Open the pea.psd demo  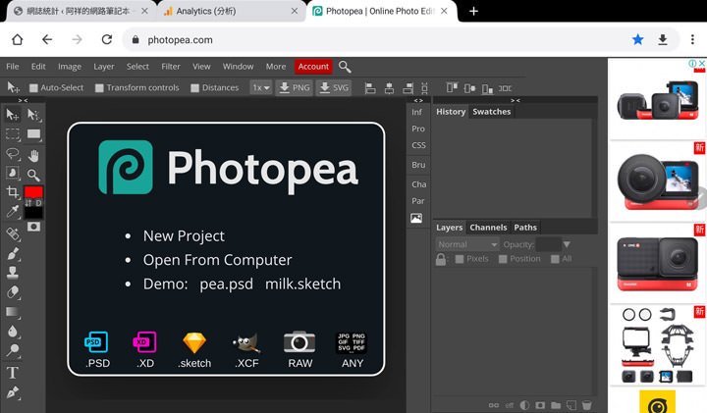(x=227, y=284)
